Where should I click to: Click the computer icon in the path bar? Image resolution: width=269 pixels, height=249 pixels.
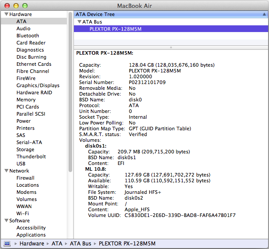coord(7,244)
